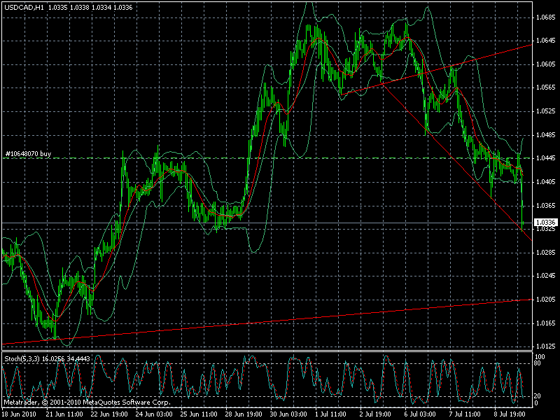The height and width of the screenshot is (420, 560).
Task: Click price scale value 1.0165
Action: point(546,323)
